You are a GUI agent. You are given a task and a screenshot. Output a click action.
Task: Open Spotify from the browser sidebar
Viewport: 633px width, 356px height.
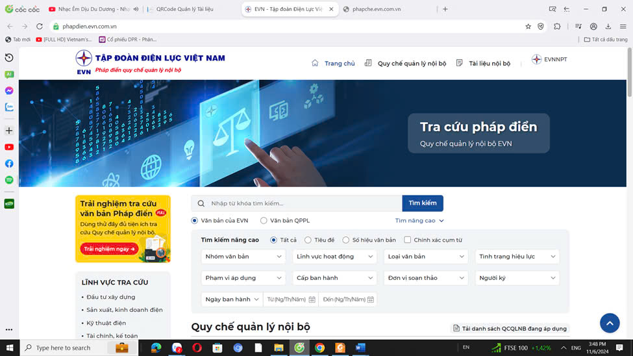click(9, 180)
